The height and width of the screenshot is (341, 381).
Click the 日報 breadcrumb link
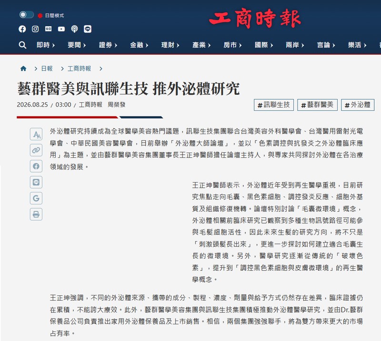tap(47, 68)
